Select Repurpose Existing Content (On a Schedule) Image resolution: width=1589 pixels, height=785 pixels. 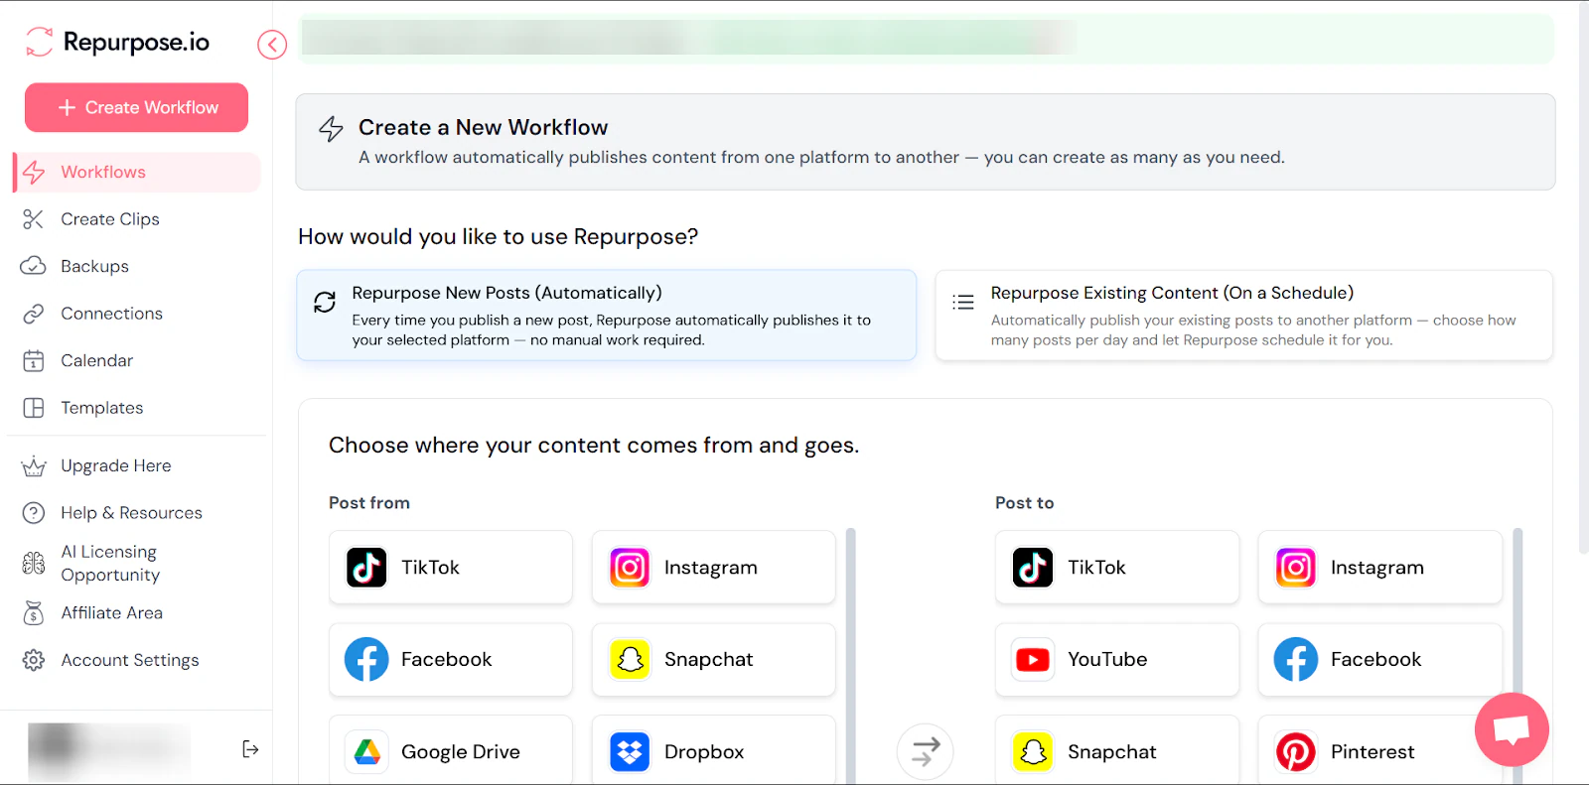click(x=1243, y=315)
